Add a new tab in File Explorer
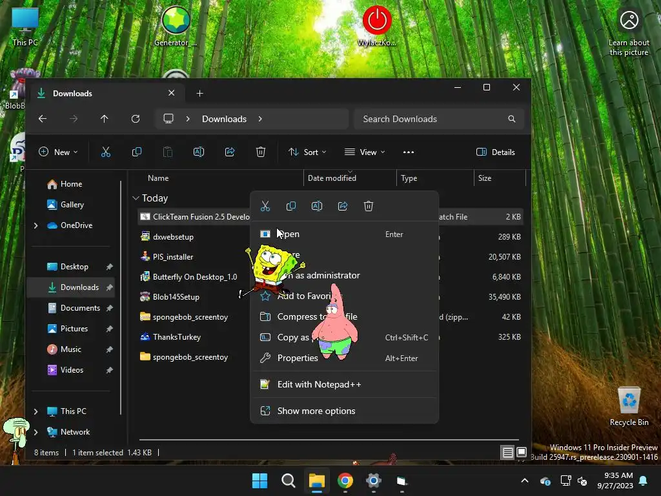Screen dimensions: 661x496 click(x=200, y=93)
